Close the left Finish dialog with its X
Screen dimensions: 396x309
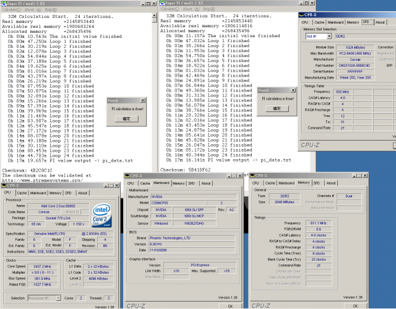tap(142, 100)
